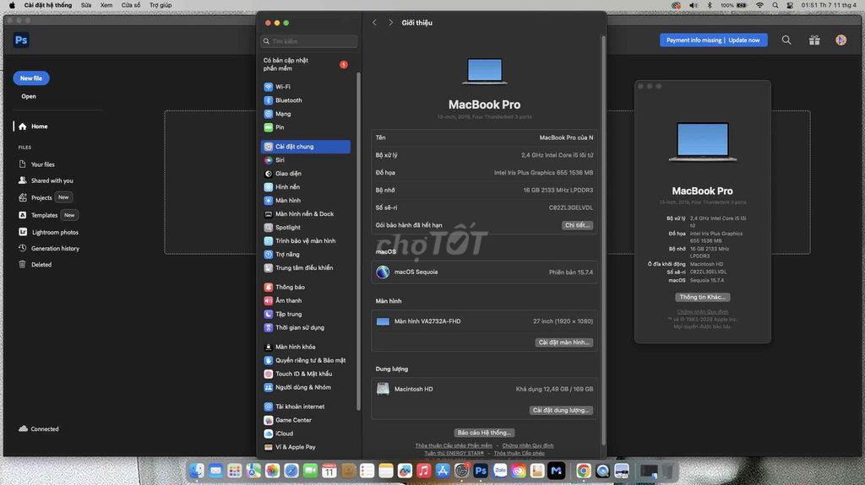This screenshot has width=865, height=485.
Task: Click the Tìm kiếm search field
Action: coord(309,41)
